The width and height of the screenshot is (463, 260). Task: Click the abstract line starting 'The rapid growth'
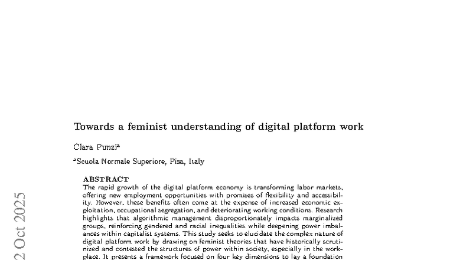pos(213,187)
